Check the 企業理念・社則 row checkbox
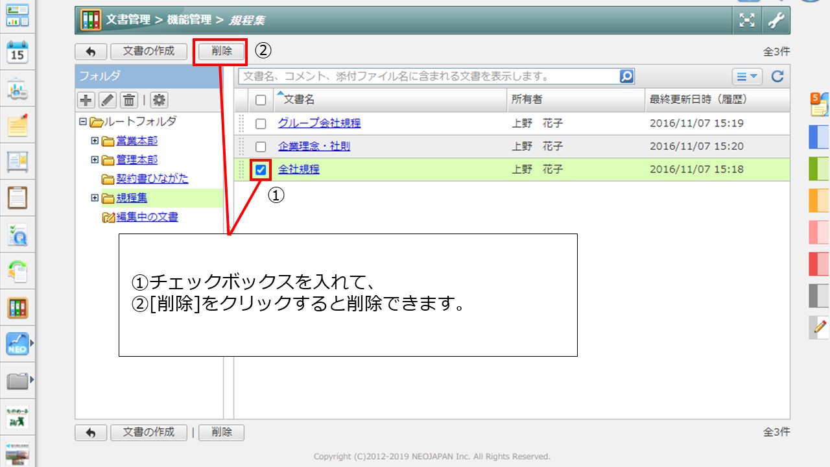830x467 pixels. coord(261,147)
